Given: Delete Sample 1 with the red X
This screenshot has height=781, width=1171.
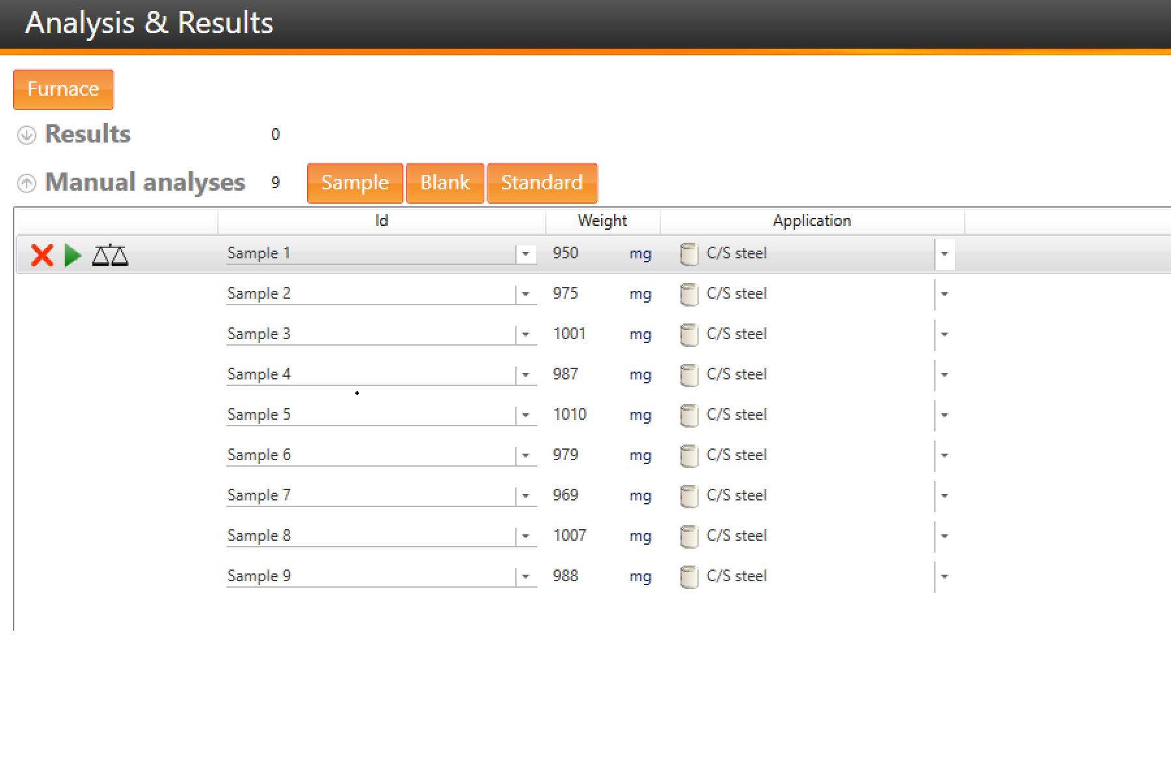Looking at the screenshot, I should pos(42,255).
